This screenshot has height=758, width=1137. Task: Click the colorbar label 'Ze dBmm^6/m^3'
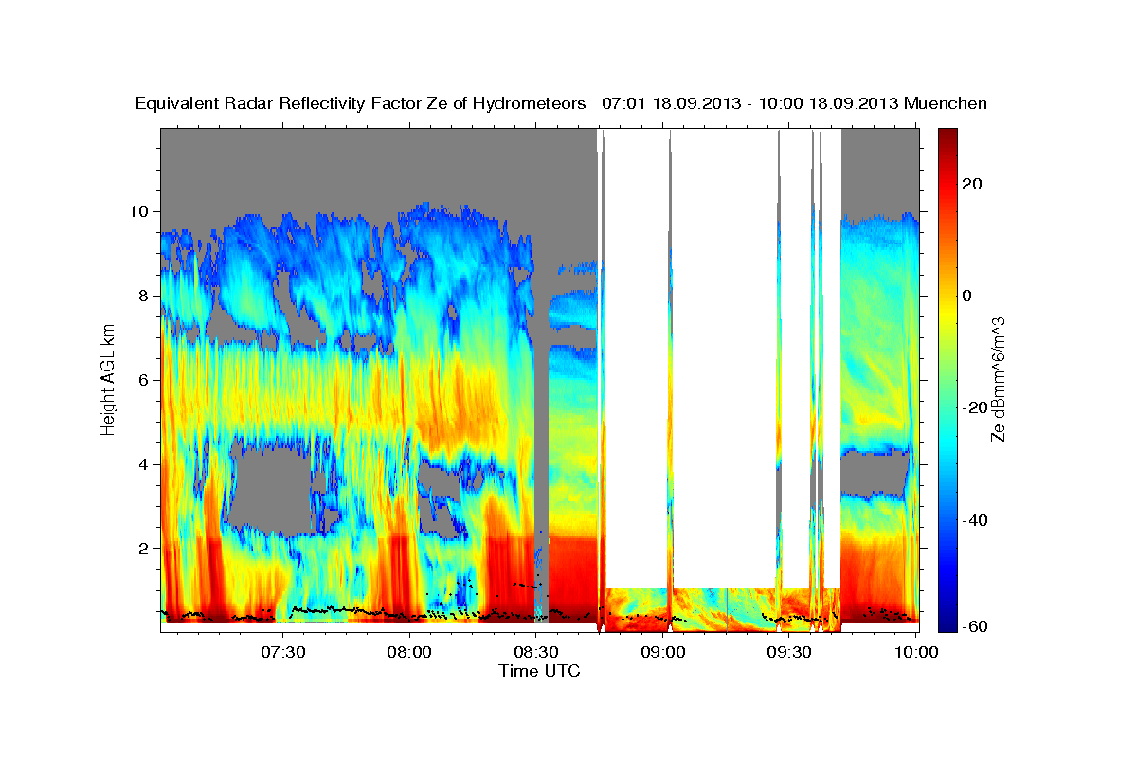point(999,378)
